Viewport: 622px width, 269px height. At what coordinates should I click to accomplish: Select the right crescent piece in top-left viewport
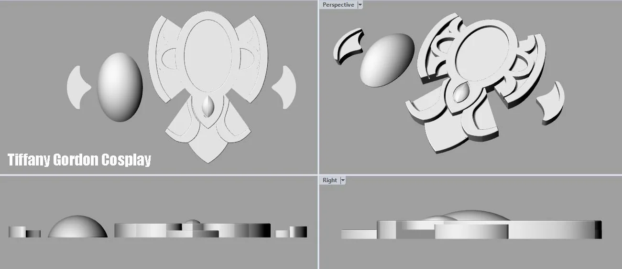click(x=284, y=87)
